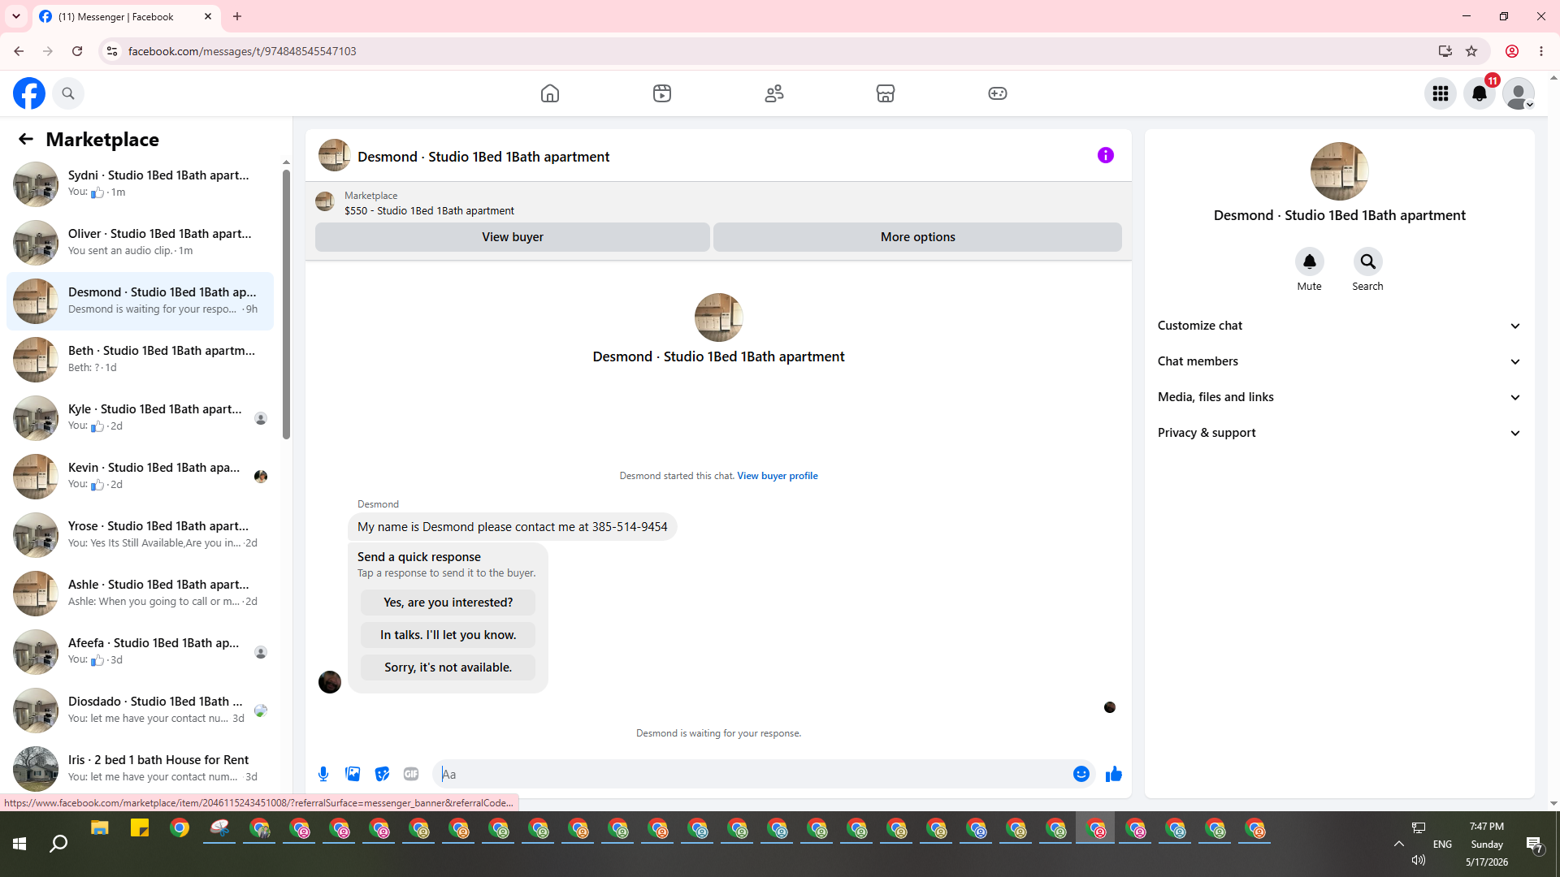1560x877 pixels.
Task: Click Desmond's large profile thumbnail in sidebar
Action: [1340, 171]
